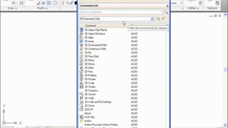Viewport: 228px width, 128px height.
Task: Click the eye icon in the Draw panel
Action: (14, 3)
